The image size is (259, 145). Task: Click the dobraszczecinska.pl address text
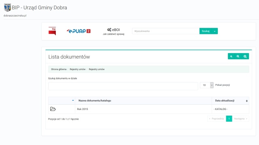click(15, 16)
